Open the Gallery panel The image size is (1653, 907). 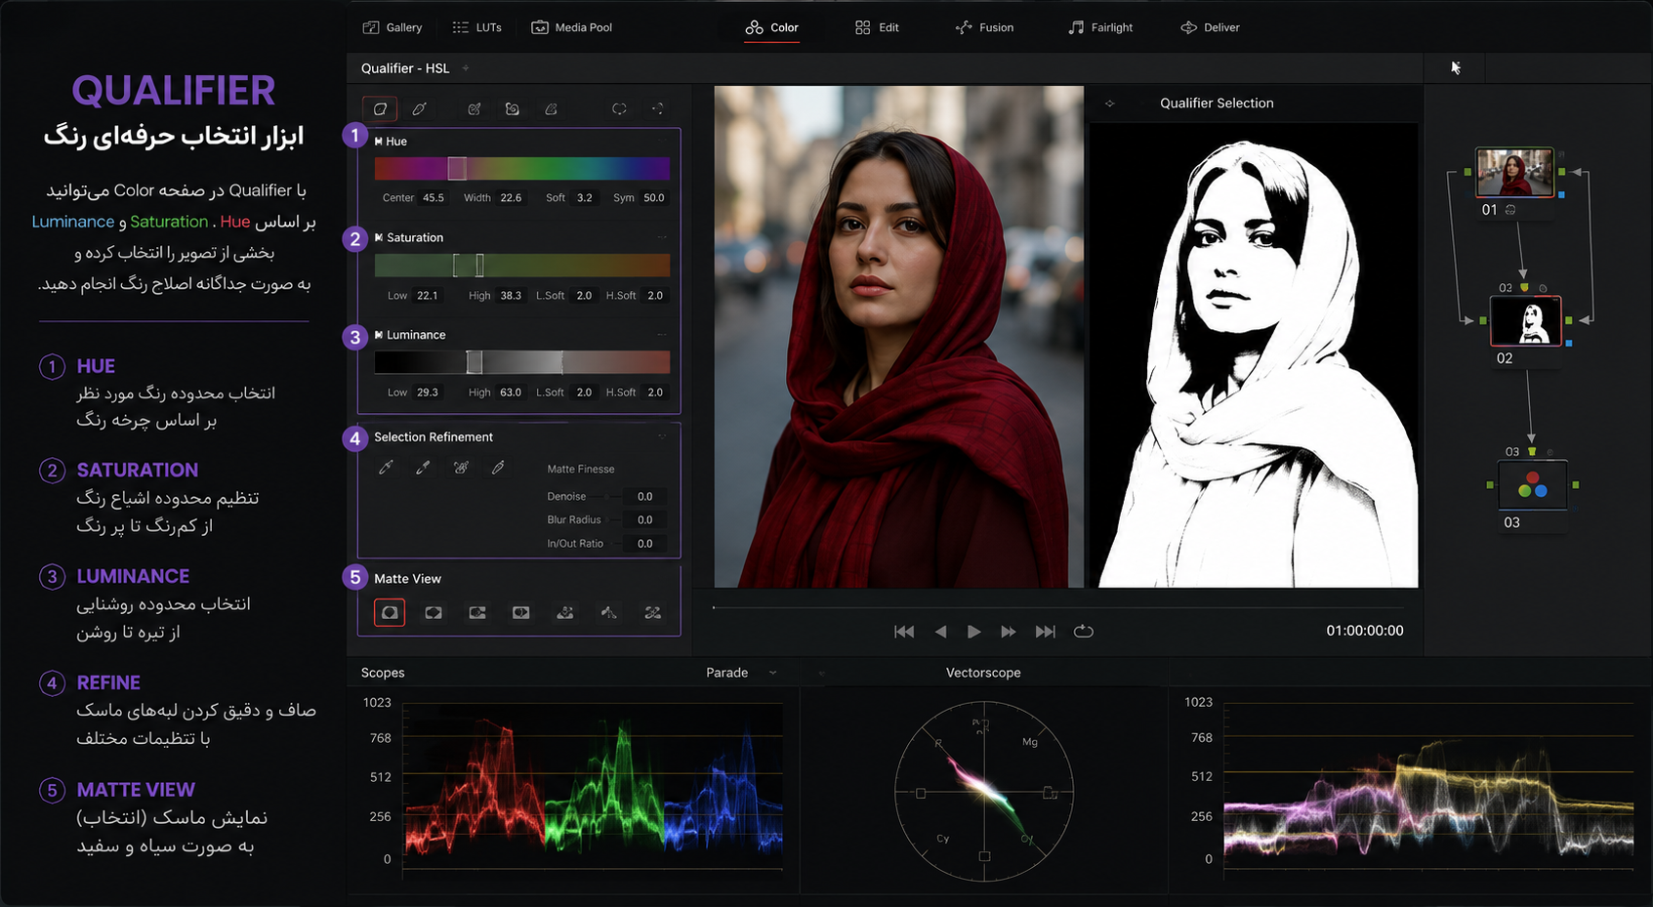[393, 27]
